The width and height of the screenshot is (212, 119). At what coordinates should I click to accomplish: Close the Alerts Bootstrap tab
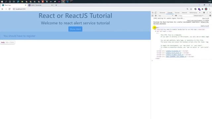[52, 5]
